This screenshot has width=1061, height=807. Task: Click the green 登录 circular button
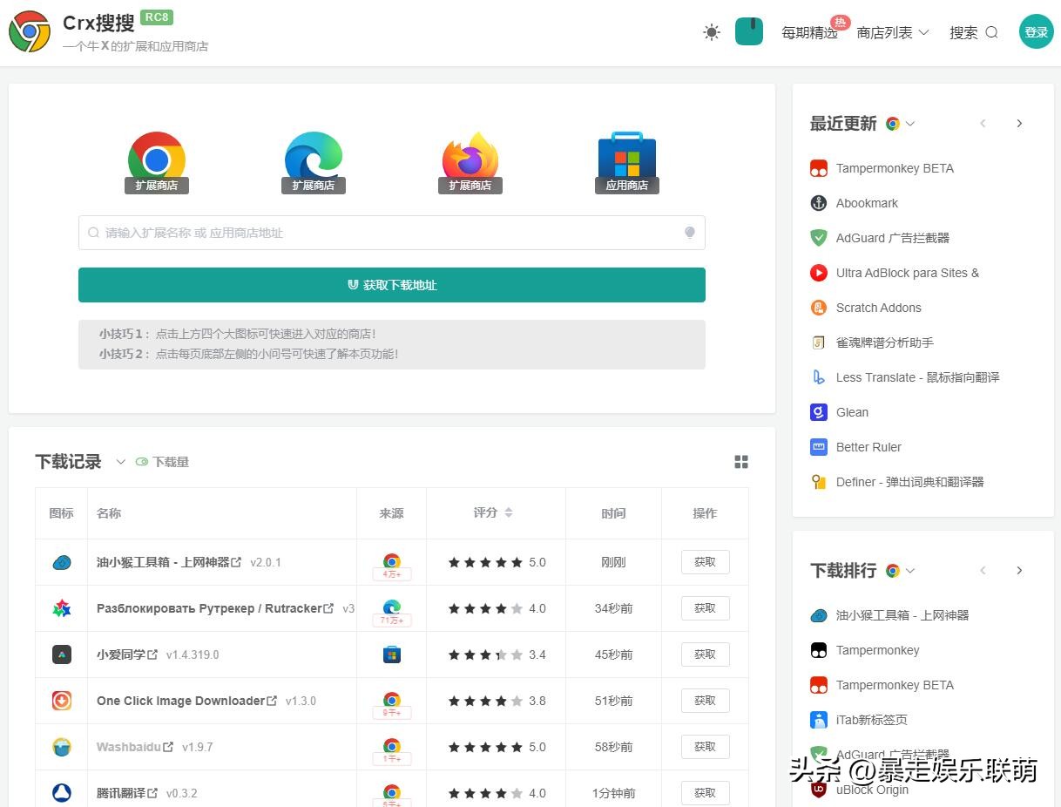tap(1036, 31)
